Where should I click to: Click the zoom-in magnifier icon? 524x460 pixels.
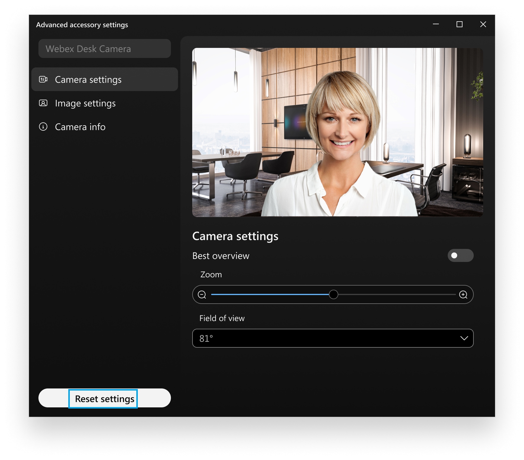(x=464, y=294)
